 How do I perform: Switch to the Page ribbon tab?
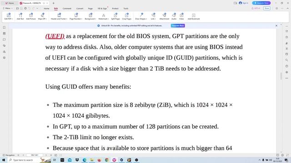pos(90,9)
